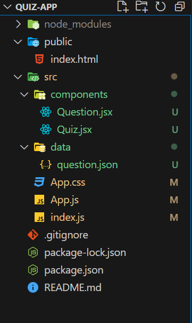Click the React icon beside Question.jsx
This screenshot has width=192, height=323.
click(x=46, y=112)
